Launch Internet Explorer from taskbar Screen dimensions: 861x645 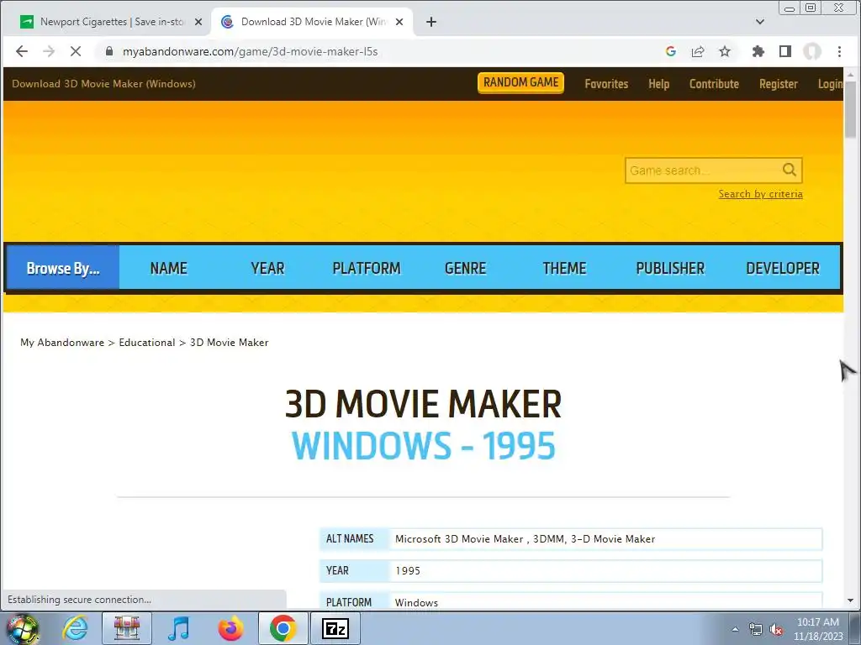point(75,628)
